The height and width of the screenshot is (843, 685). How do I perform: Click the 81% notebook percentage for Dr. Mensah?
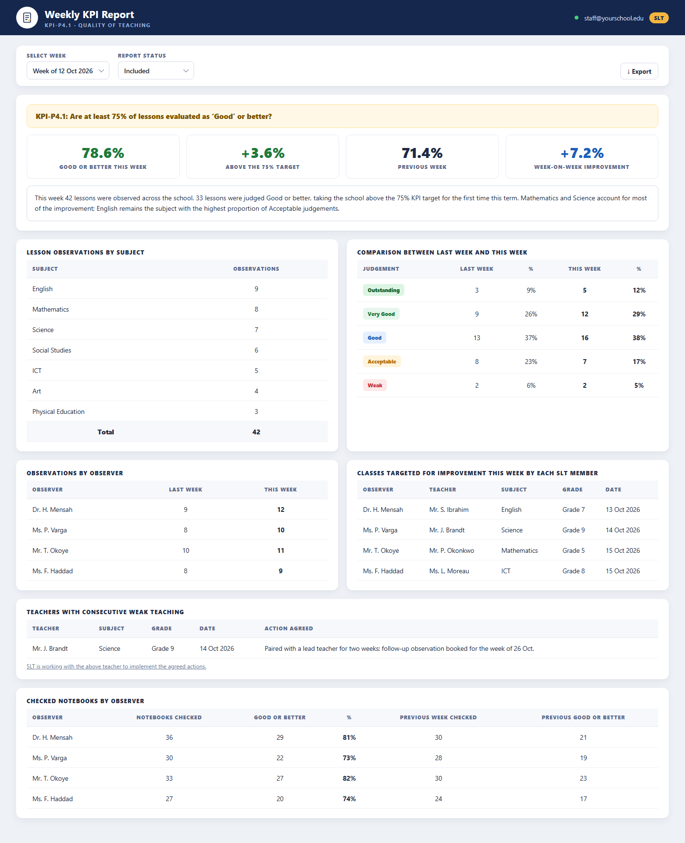pos(349,737)
